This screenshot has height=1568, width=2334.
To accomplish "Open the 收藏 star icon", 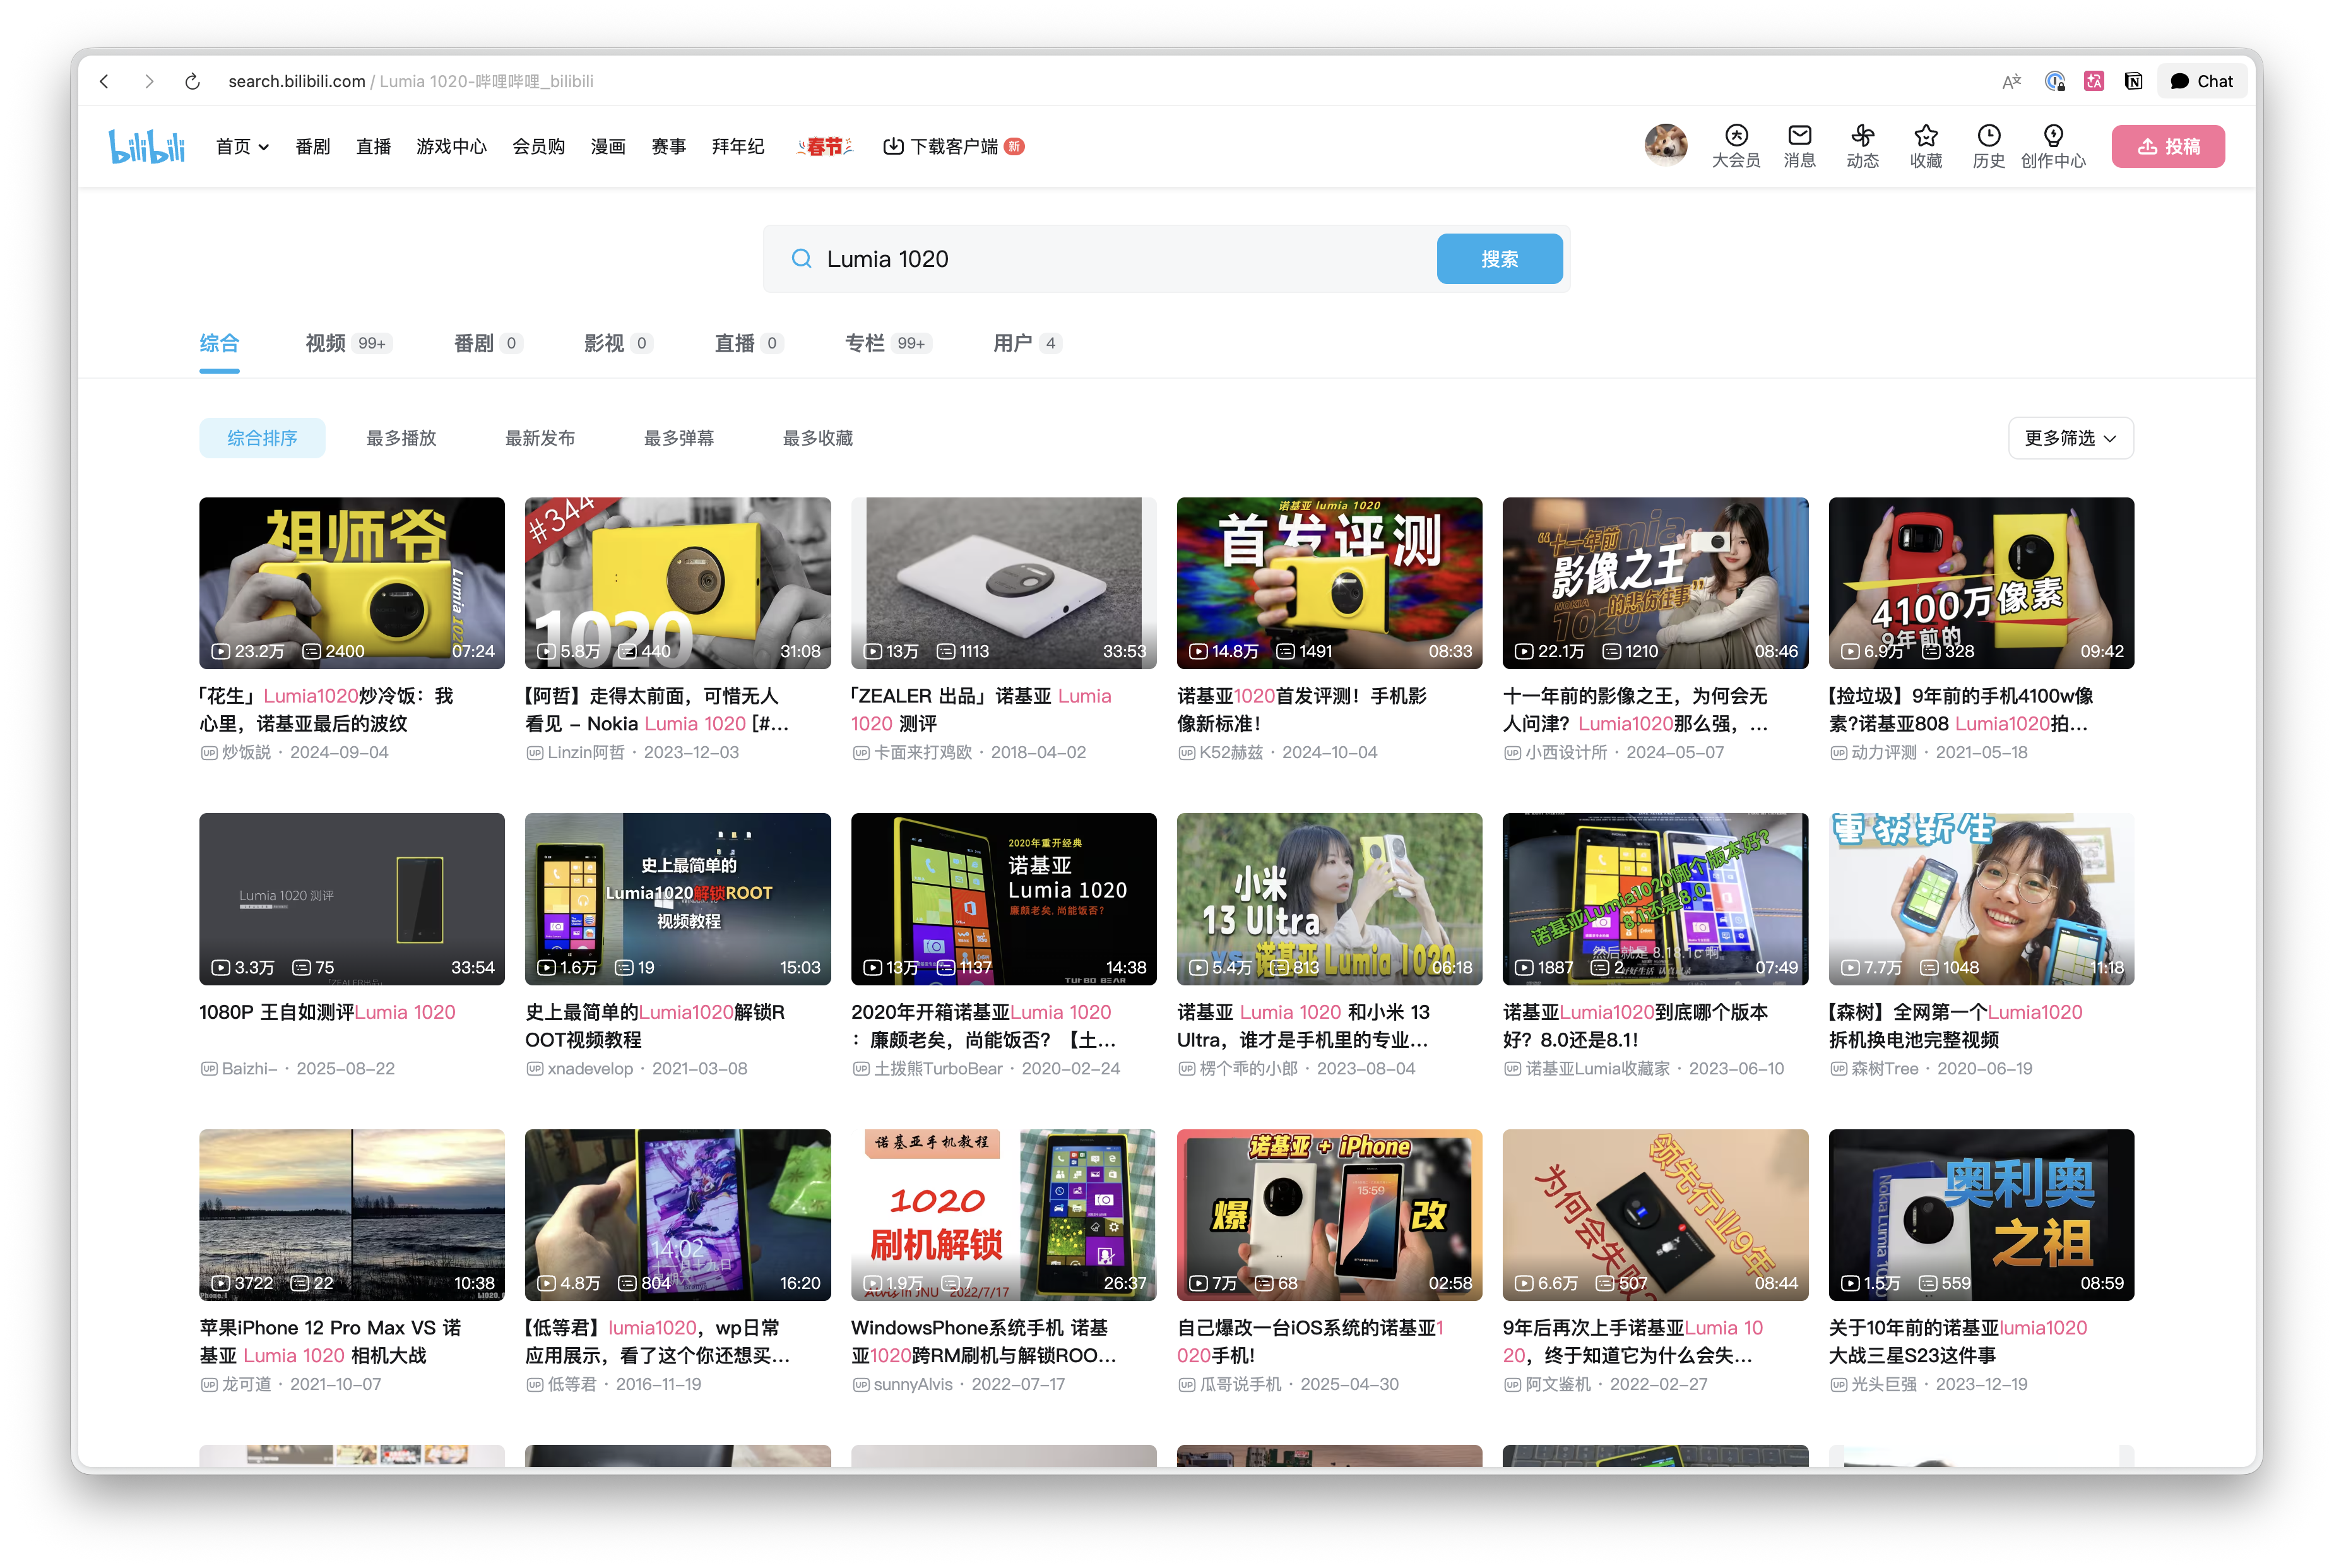I will 1925,136.
